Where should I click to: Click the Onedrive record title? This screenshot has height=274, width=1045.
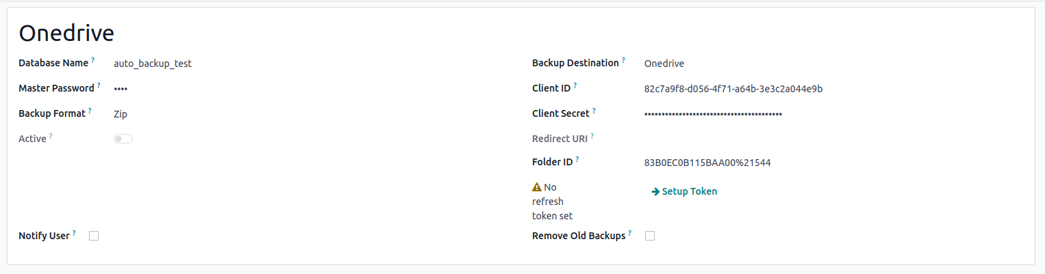click(66, 33)
